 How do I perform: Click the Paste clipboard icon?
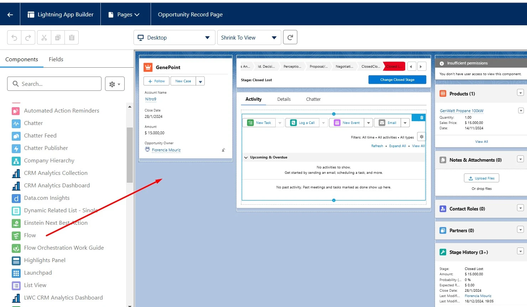(x=72, y=37)
